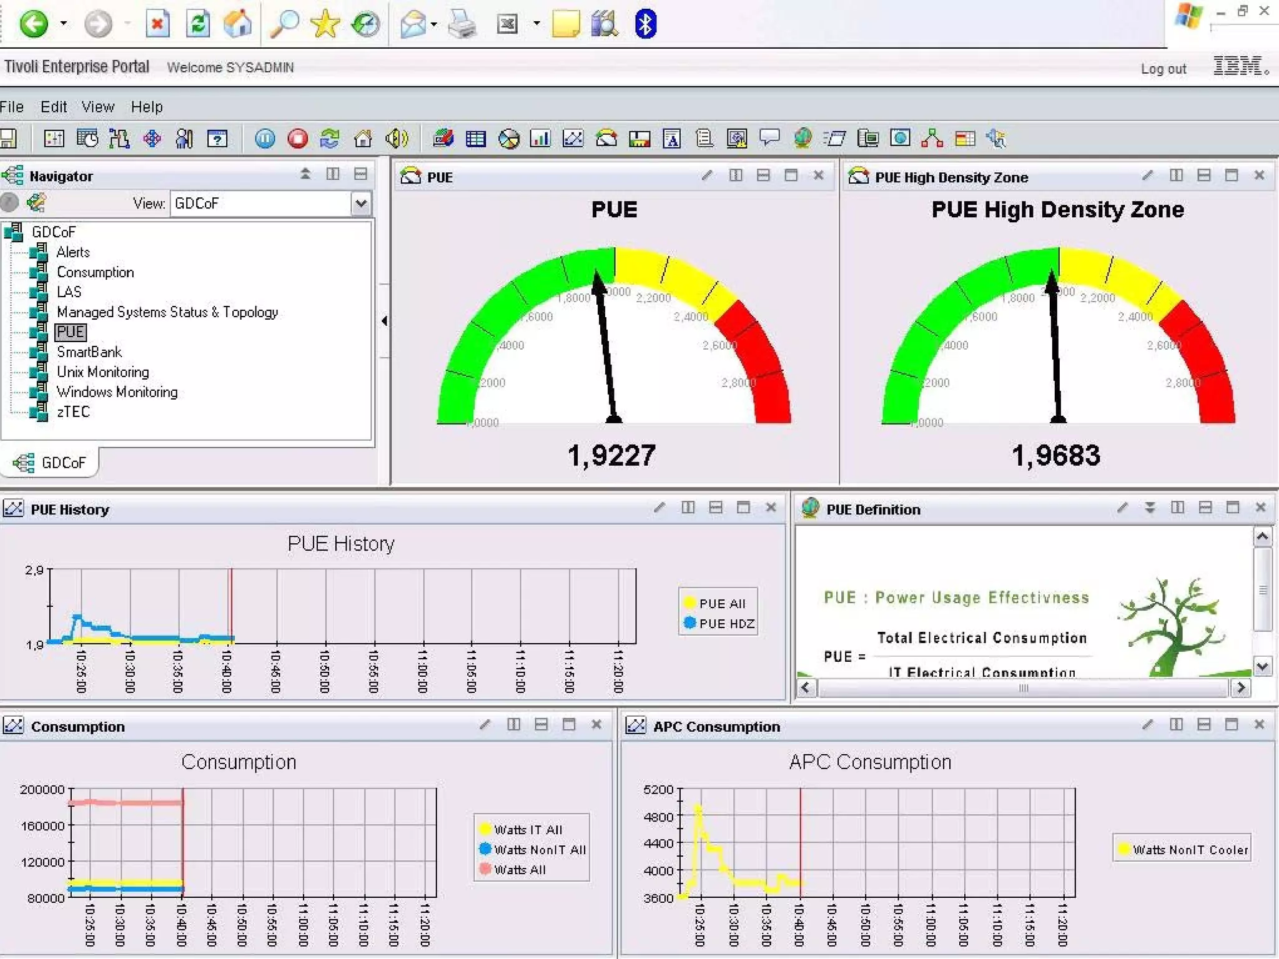Click the blue PUE HDZ legend swatch

click(x=690, y=623)
